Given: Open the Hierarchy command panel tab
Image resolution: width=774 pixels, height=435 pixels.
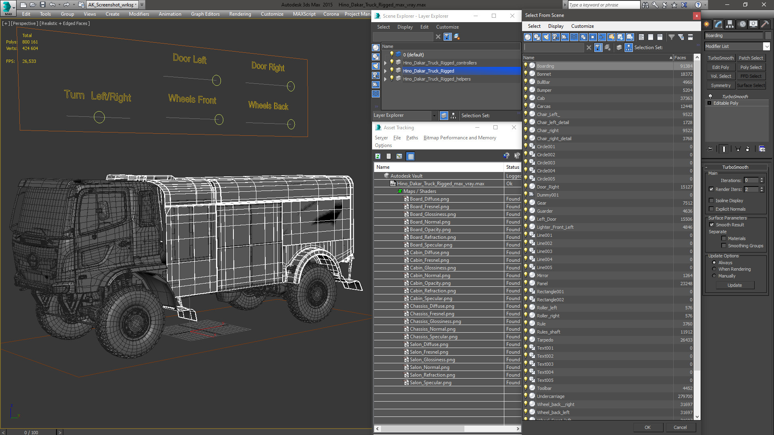Looking at the screenshot, I should [x=730, y=24].
